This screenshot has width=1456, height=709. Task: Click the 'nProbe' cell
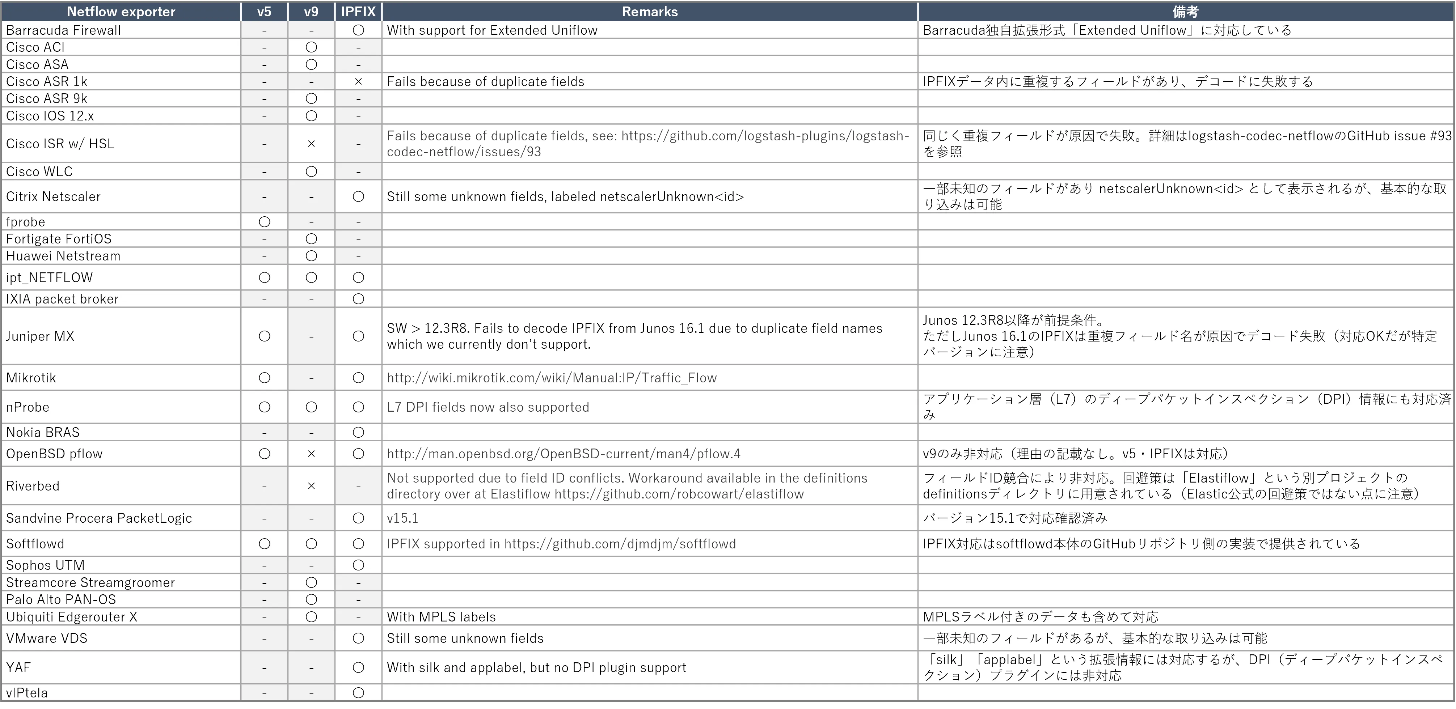(x=121, y=407)
